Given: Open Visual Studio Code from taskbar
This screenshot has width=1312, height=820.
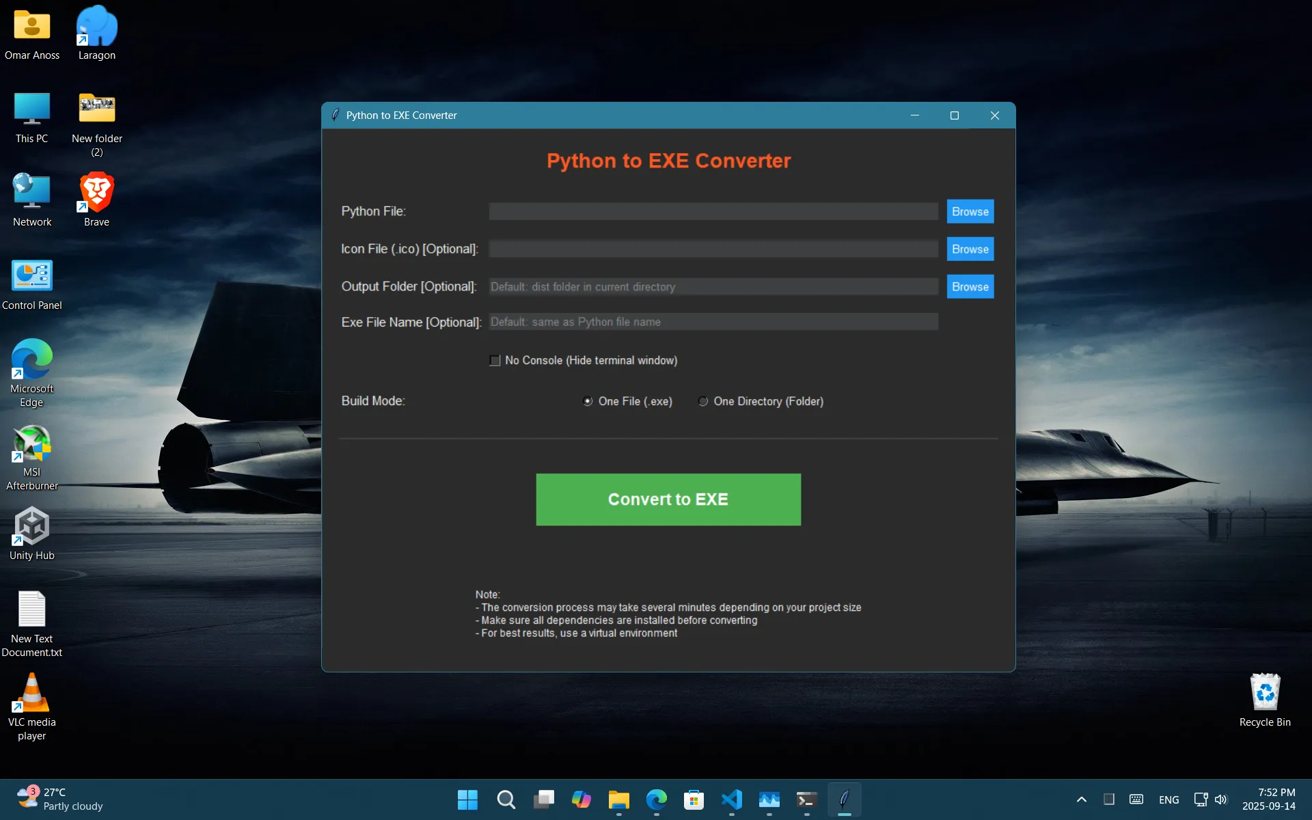Looking at the screenshot, I should click(731, 799).
